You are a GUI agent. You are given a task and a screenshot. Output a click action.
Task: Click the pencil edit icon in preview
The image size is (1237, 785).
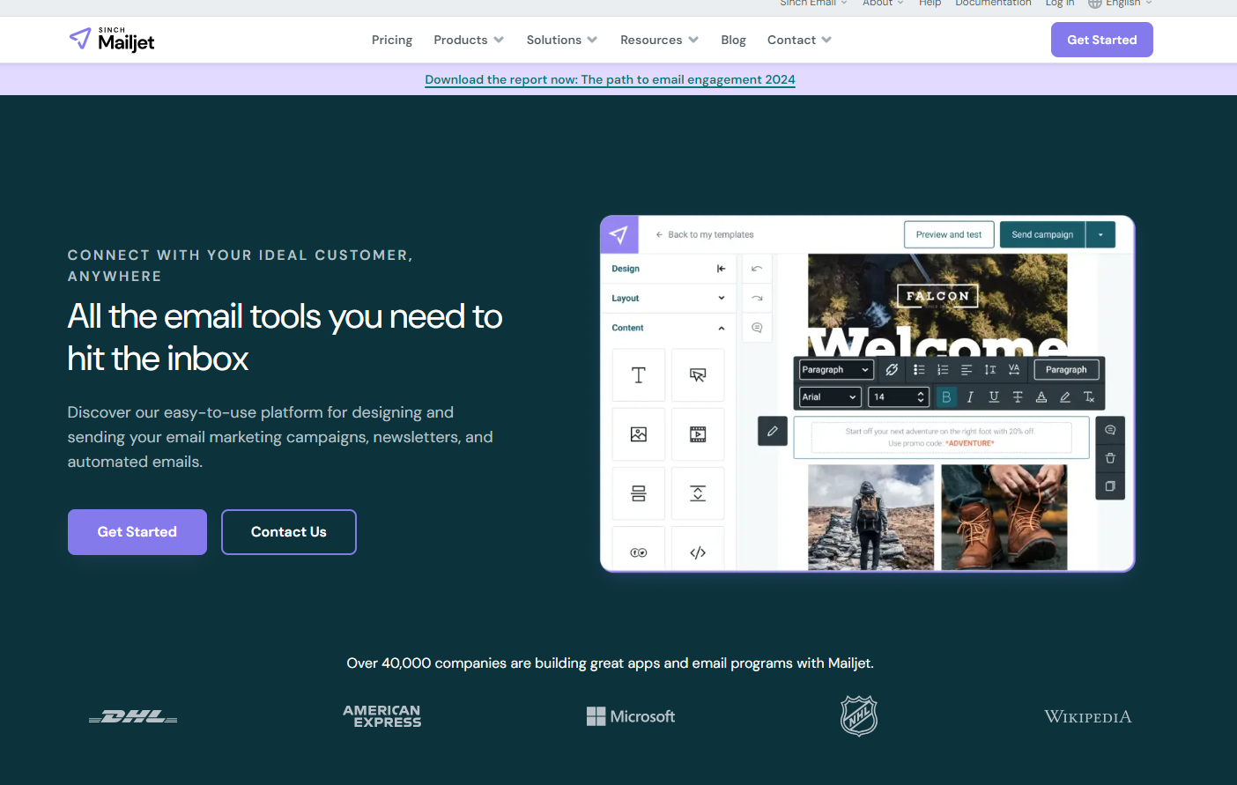coord(773,431)
